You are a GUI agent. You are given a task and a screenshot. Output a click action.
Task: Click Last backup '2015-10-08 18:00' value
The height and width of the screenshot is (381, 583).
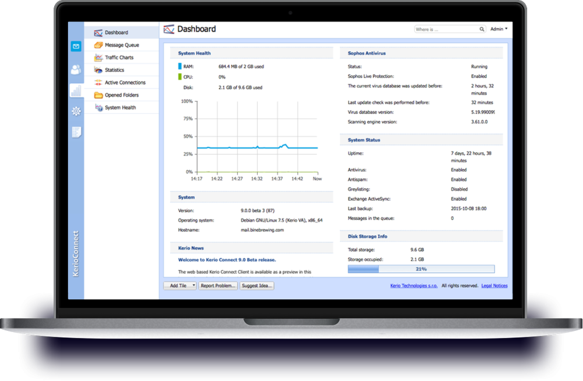469,209
